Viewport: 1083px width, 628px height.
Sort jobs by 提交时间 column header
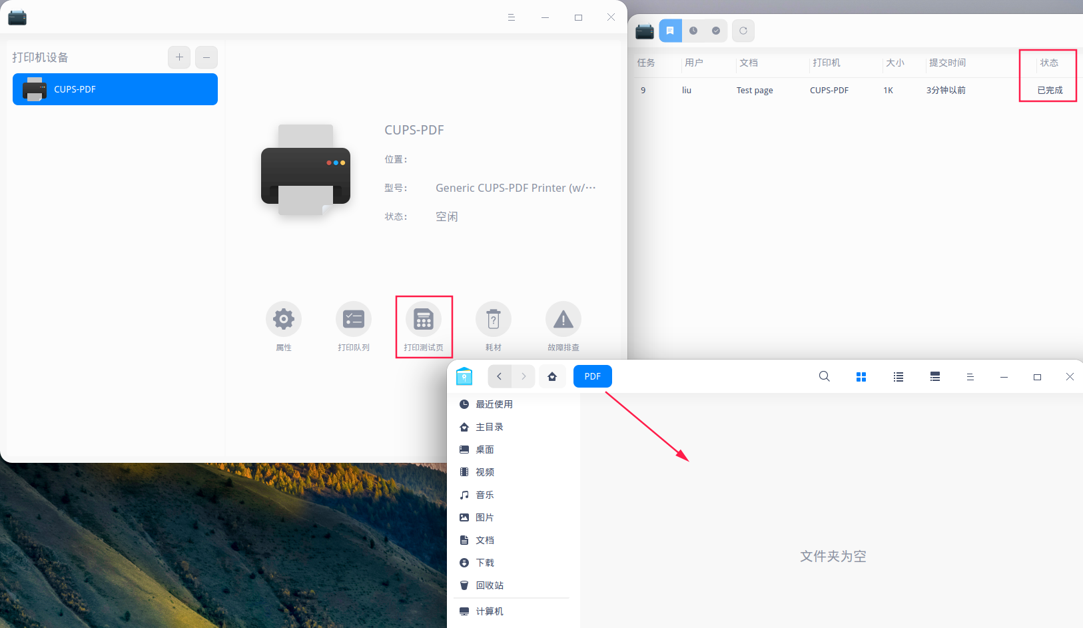click(x=948, y=63)
